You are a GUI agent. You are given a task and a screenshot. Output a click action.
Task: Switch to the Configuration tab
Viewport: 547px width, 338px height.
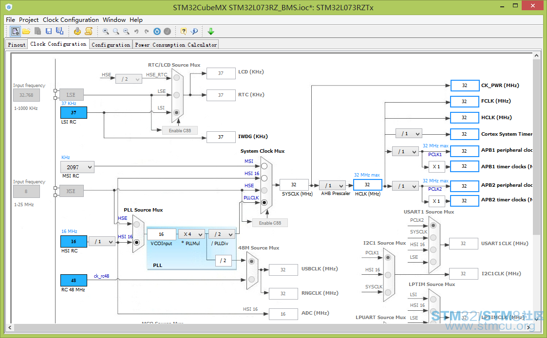pos(111,45)
